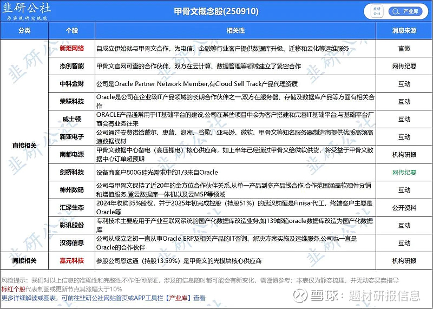Image resolution: width=433 pixels, height=309 pixels.
Task: Click the 风险提示 disclaimer line
Action: (x=200, y=280)
